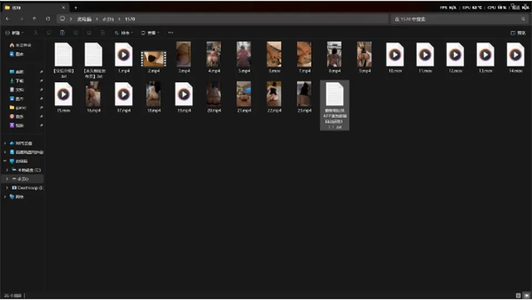This screenshot has width=532, height=300.
Task: Expand the d (D:) drive node
Action: coord(7,179)
